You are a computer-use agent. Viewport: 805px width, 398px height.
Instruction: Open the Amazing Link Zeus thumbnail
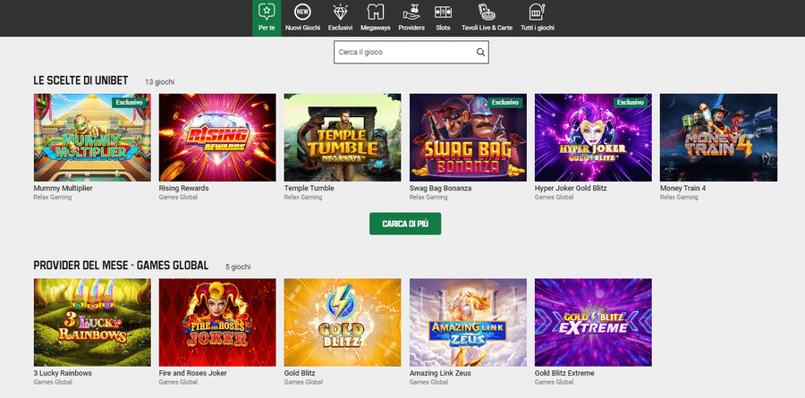[468, 323]
